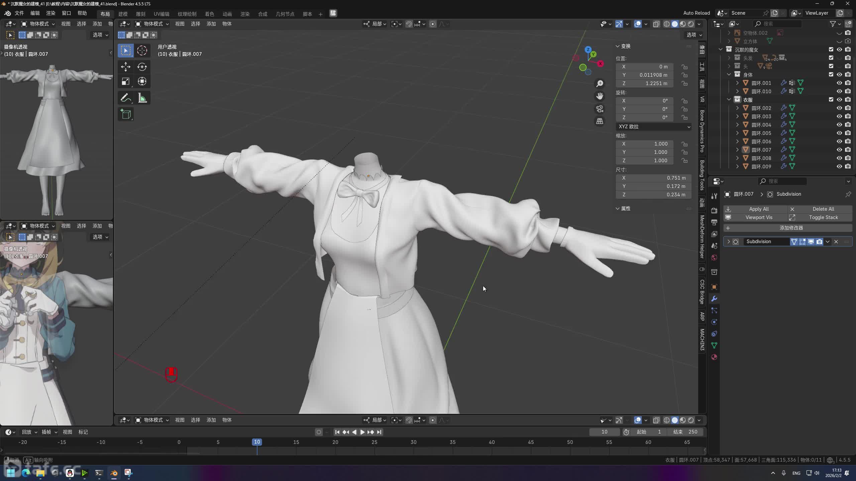Toggle Subdivision modifier viewport display
The image size is (856, 481).
coord(811,242)
